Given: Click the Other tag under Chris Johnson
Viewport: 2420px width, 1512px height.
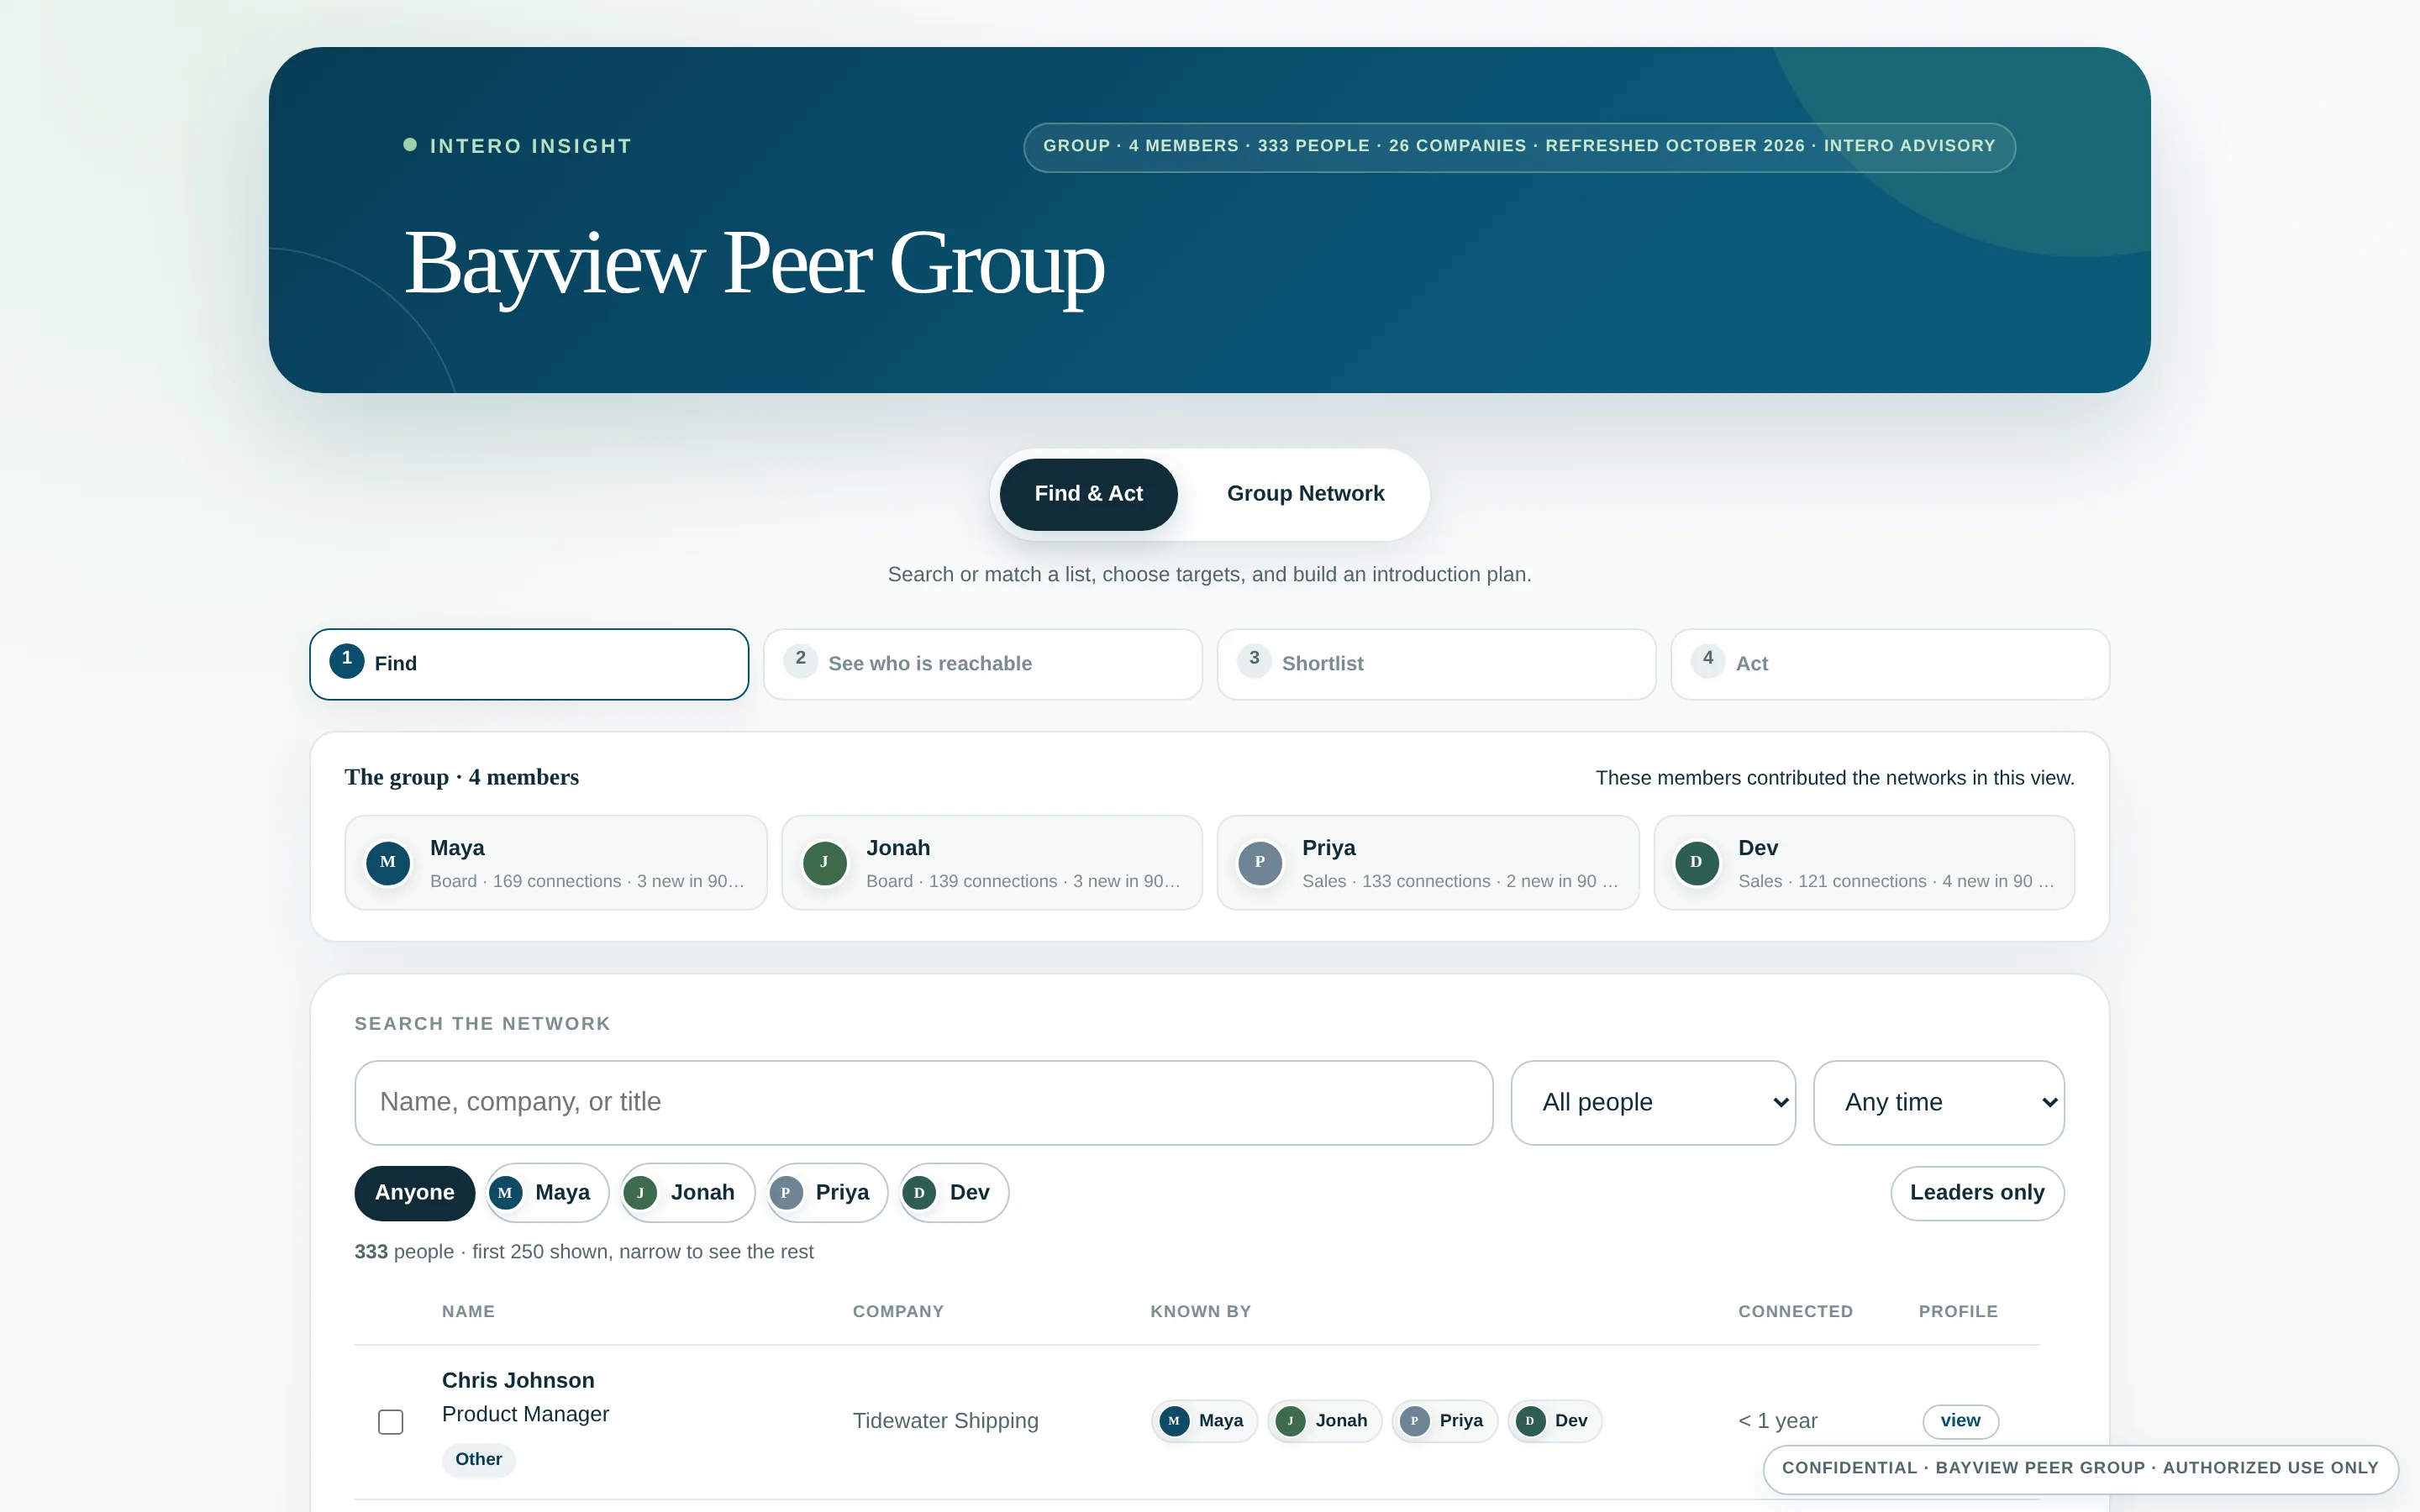Looking at the screenshot, I should pos(478,1459).
